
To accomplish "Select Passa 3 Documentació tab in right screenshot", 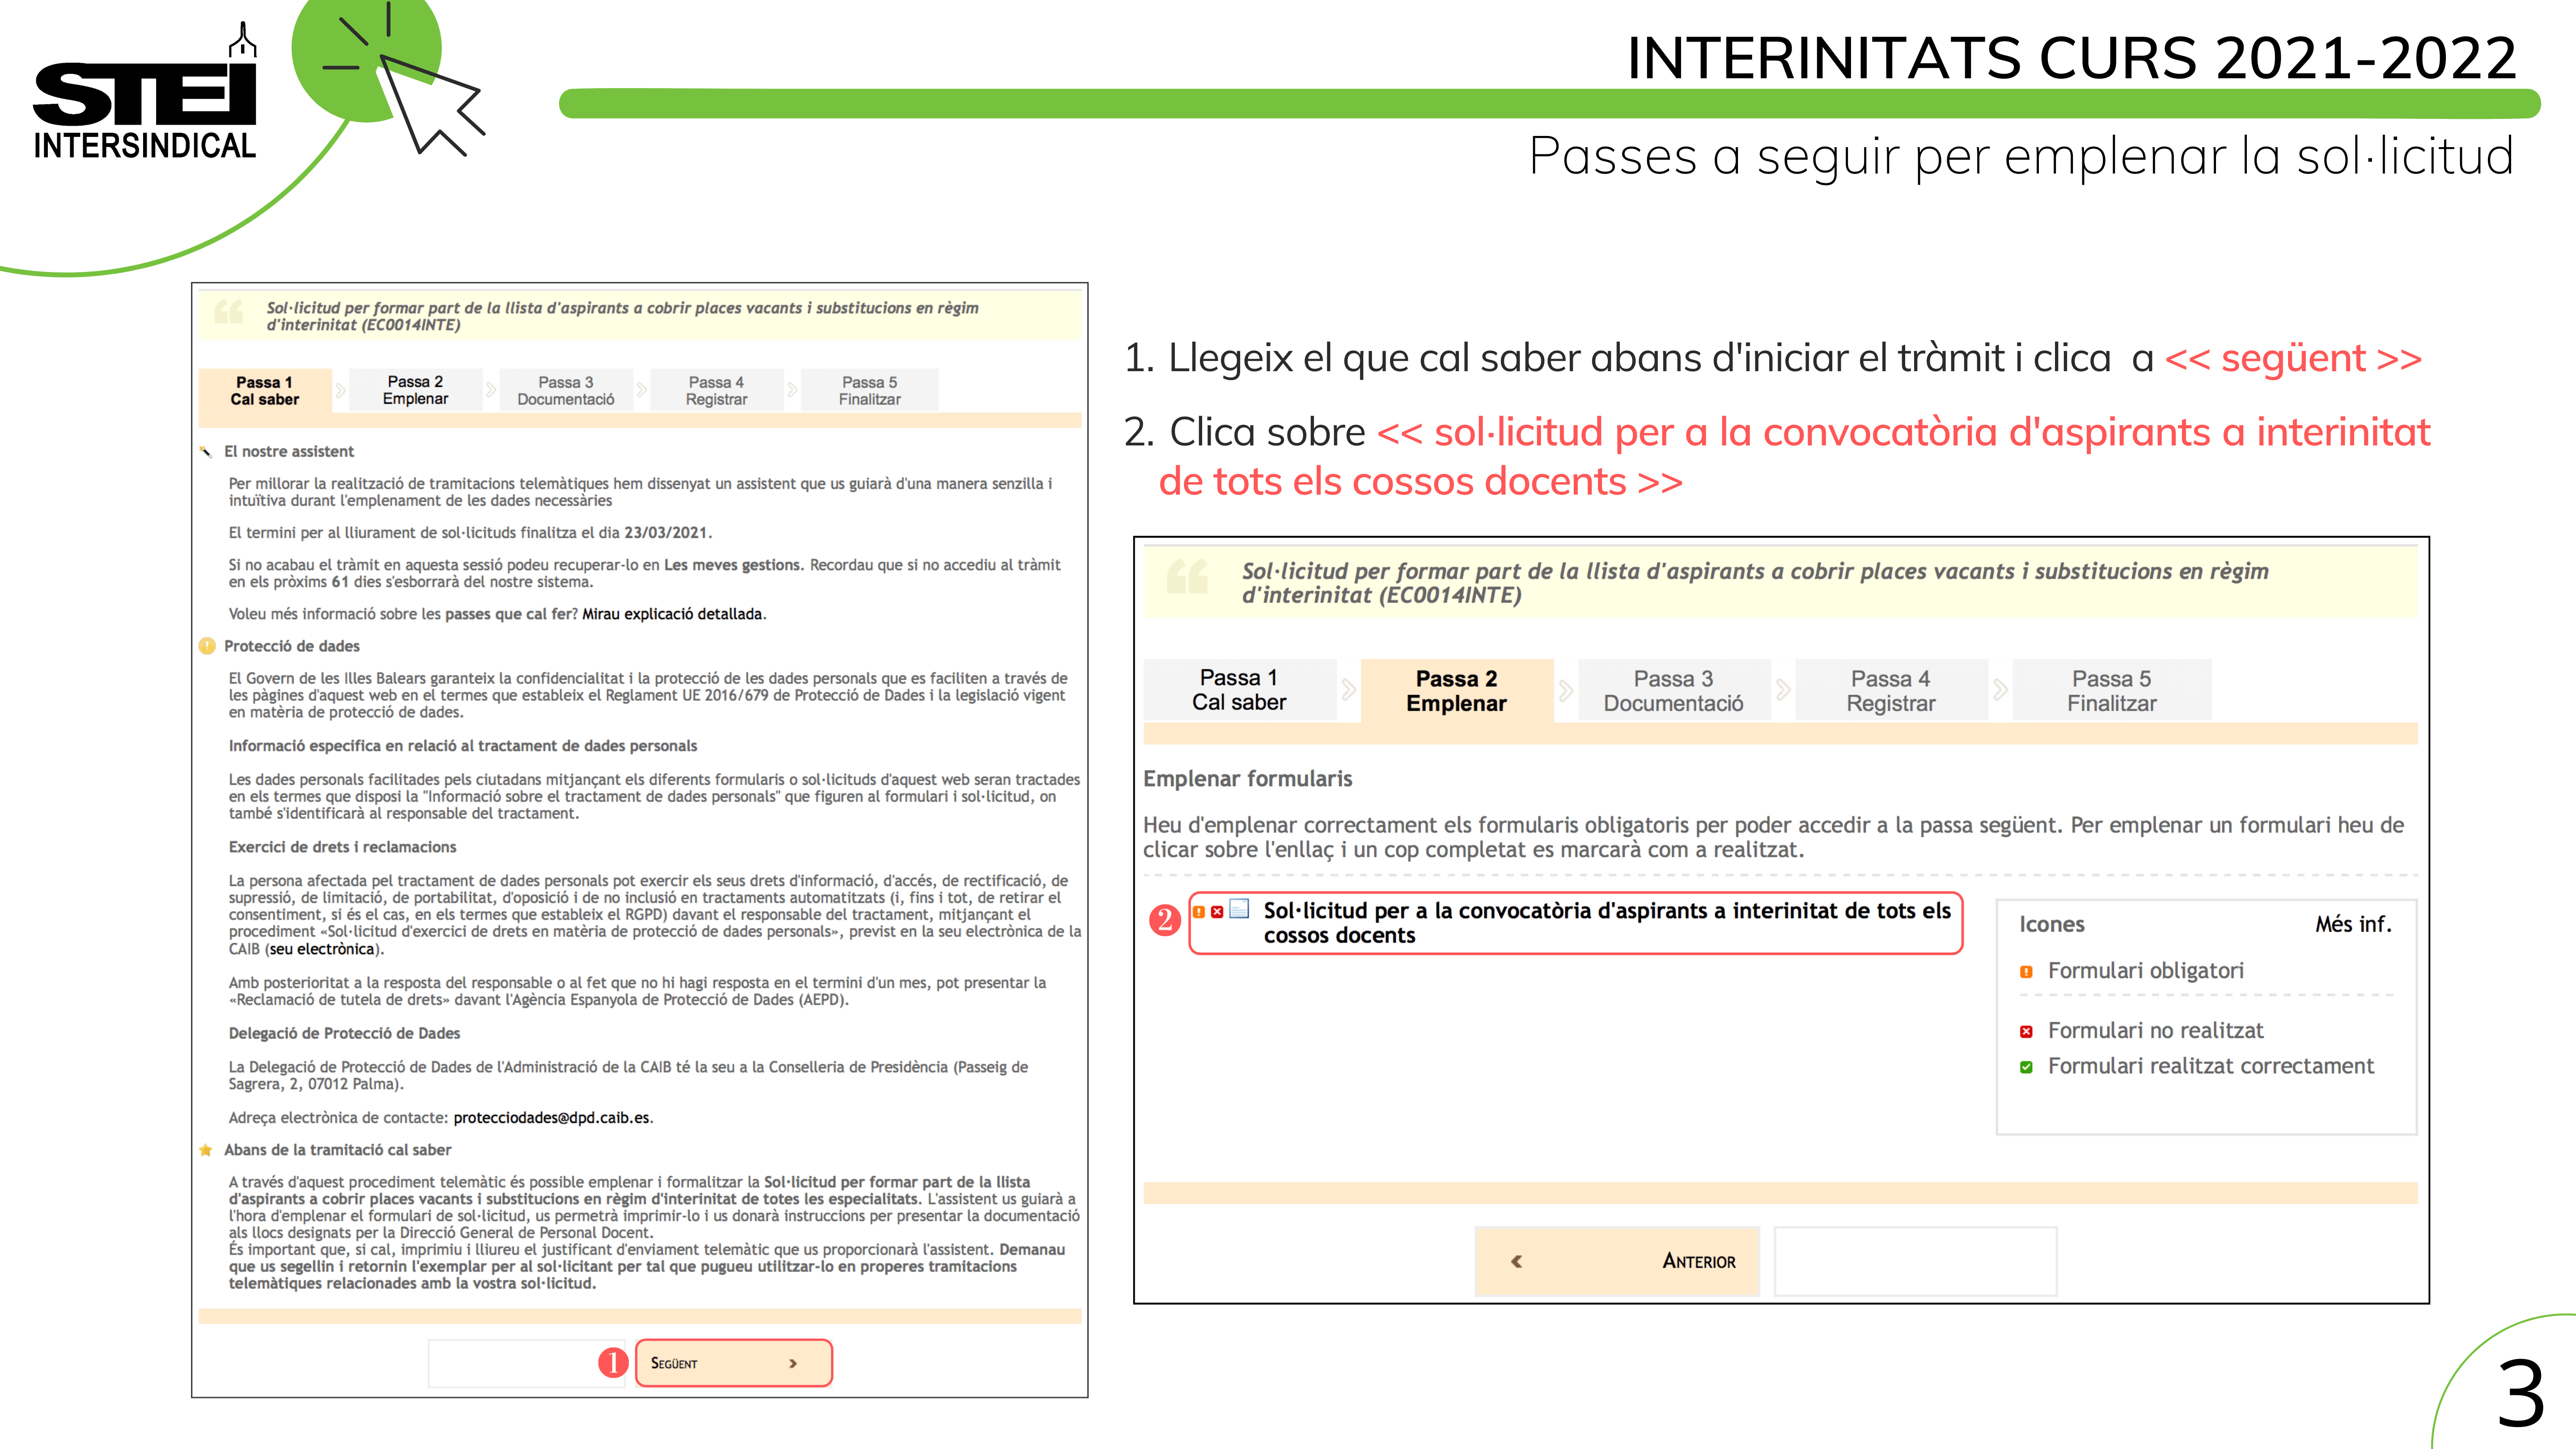I will click(1673, 691).
